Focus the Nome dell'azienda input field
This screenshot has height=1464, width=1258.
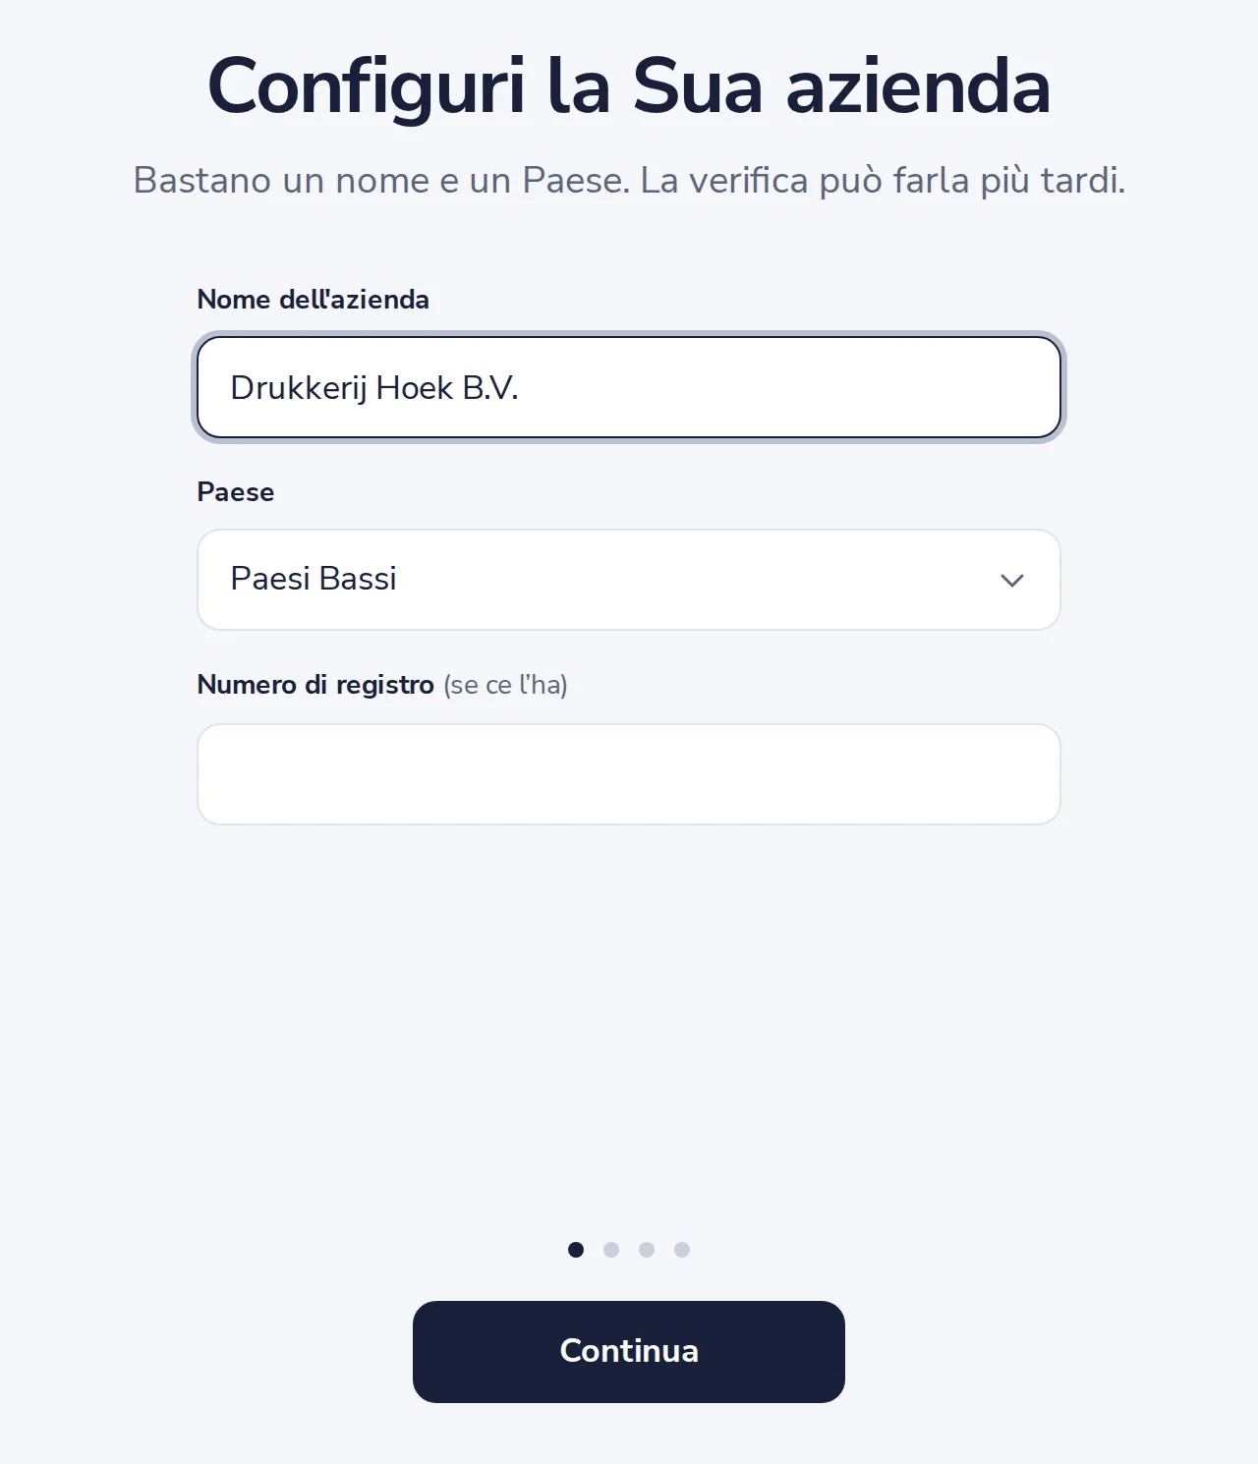(629, 387)
